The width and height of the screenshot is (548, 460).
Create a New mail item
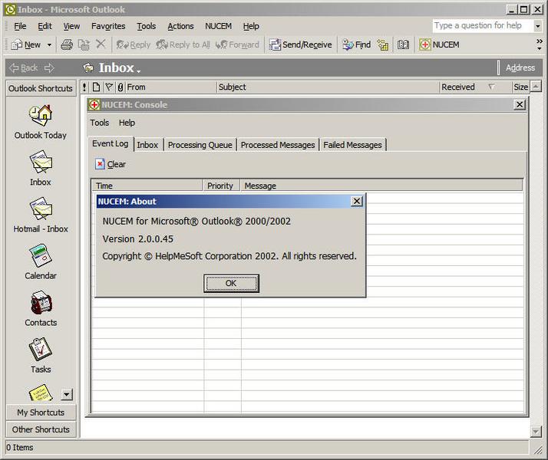pyautogui.click(x=26, y=44)
